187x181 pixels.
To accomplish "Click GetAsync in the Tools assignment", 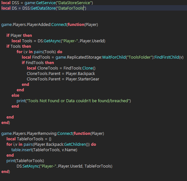I will [x=52, y=41].
